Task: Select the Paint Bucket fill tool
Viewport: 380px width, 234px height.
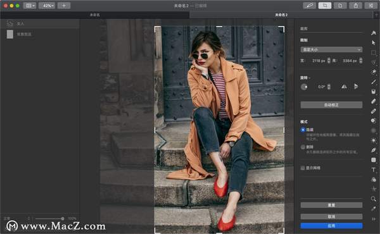Action: 373,91
